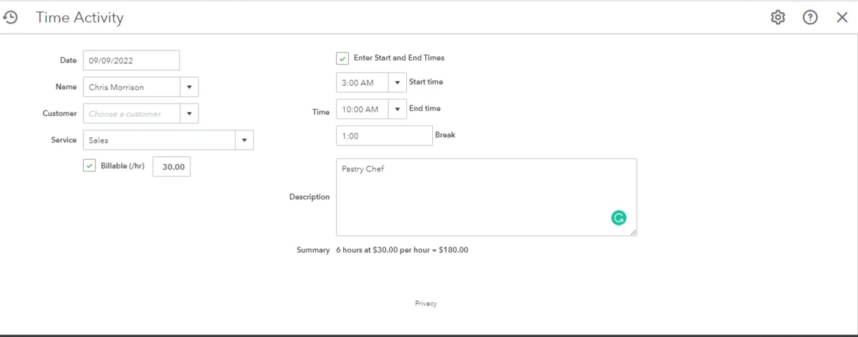Screen dimensions: 858x337
Task: Click the Choose a customer field
Action: click(x=132, y=114)
